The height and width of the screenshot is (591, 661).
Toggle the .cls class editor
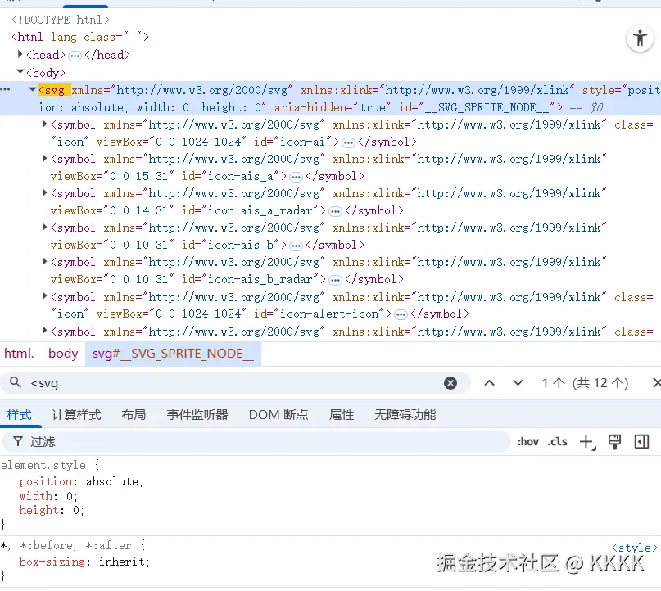tap(557, 441)
